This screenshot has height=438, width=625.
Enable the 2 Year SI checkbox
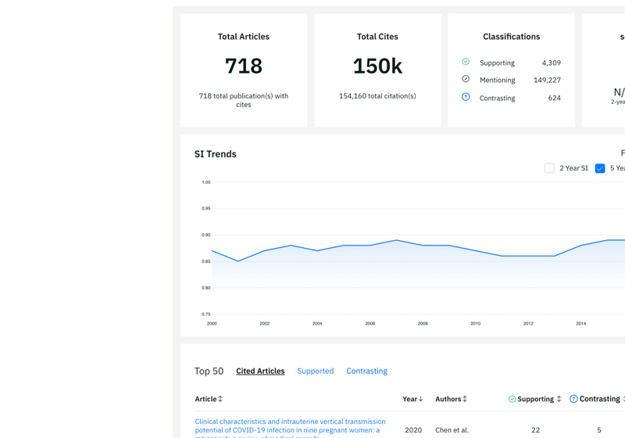coord(549,168)
